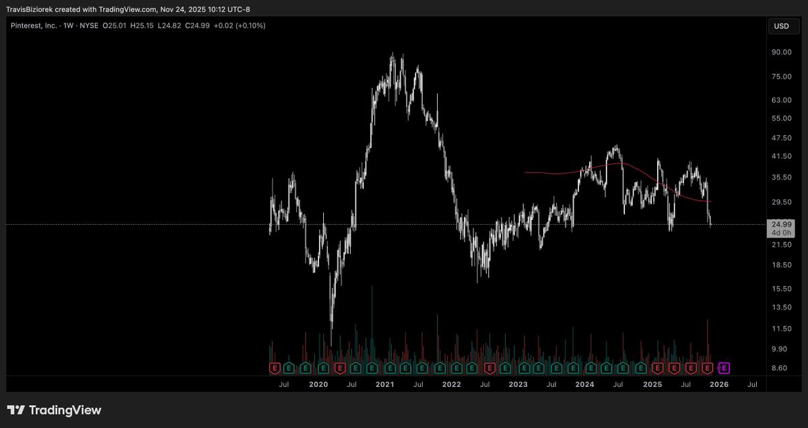
Task: Click the current price label 24.99
Action: tap(782, 224)
